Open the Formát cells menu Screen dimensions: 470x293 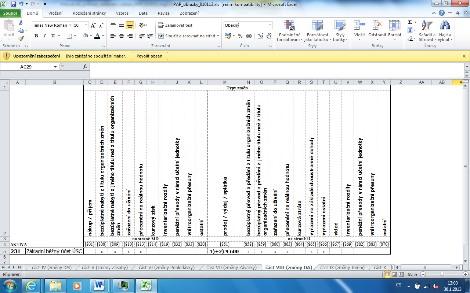395,31
